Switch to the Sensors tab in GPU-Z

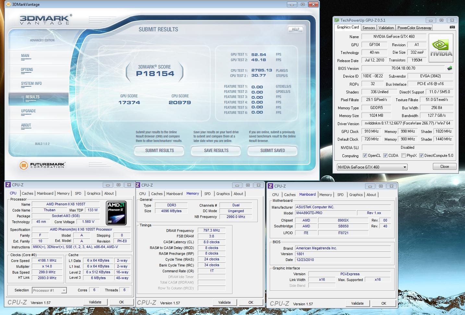click(x=369, y=28)
